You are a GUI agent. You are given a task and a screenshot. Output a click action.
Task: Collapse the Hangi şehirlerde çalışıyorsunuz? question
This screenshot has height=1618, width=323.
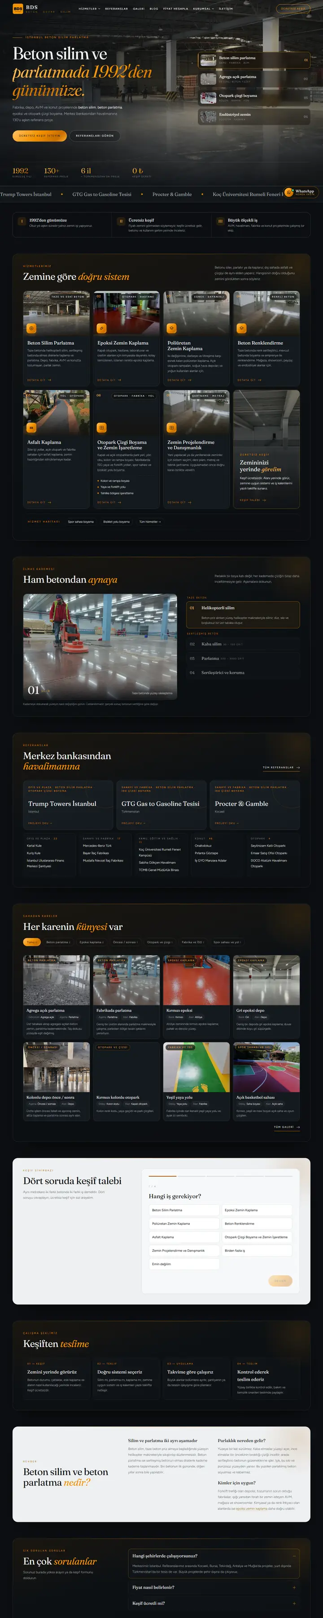[214, 1556]
